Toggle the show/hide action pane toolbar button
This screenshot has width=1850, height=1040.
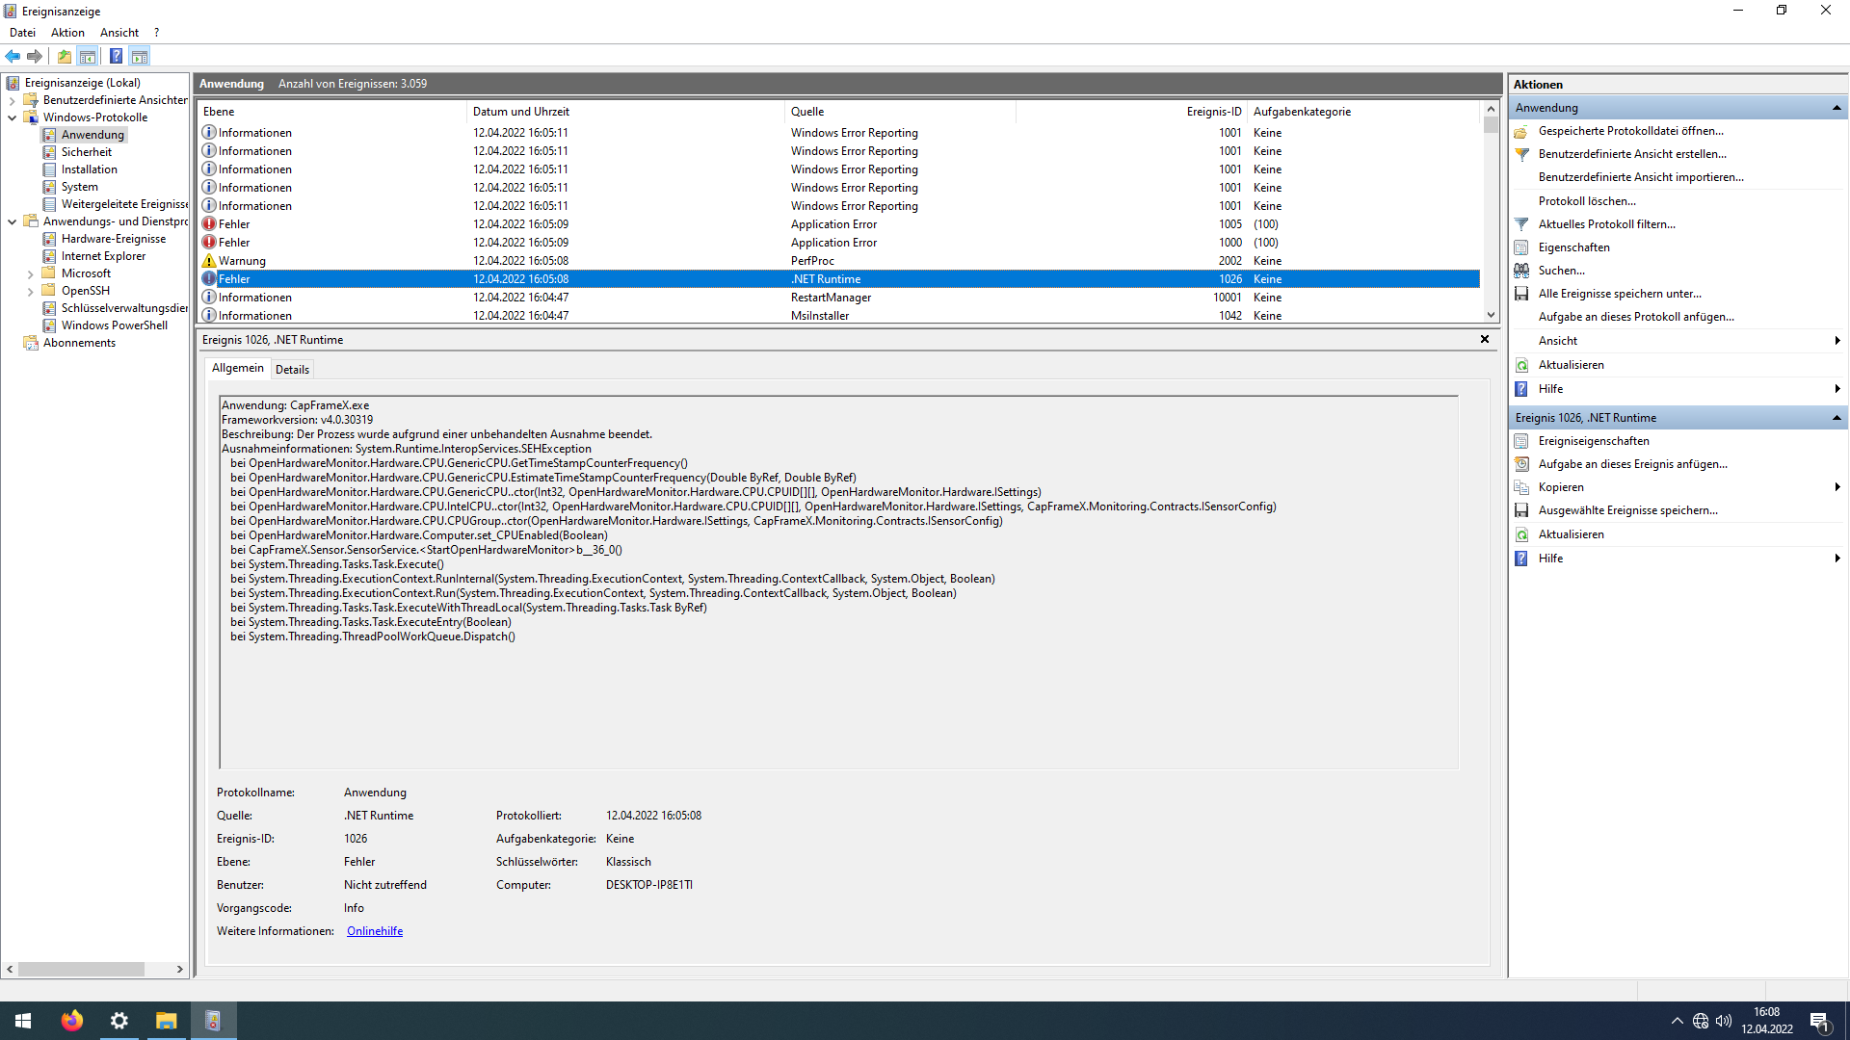[x=140, y=56]
